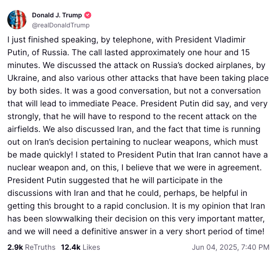This screenshot has width=276, height=258.
Task: Click the last line ending "period of time!"
Action: [x=137, y=232]
